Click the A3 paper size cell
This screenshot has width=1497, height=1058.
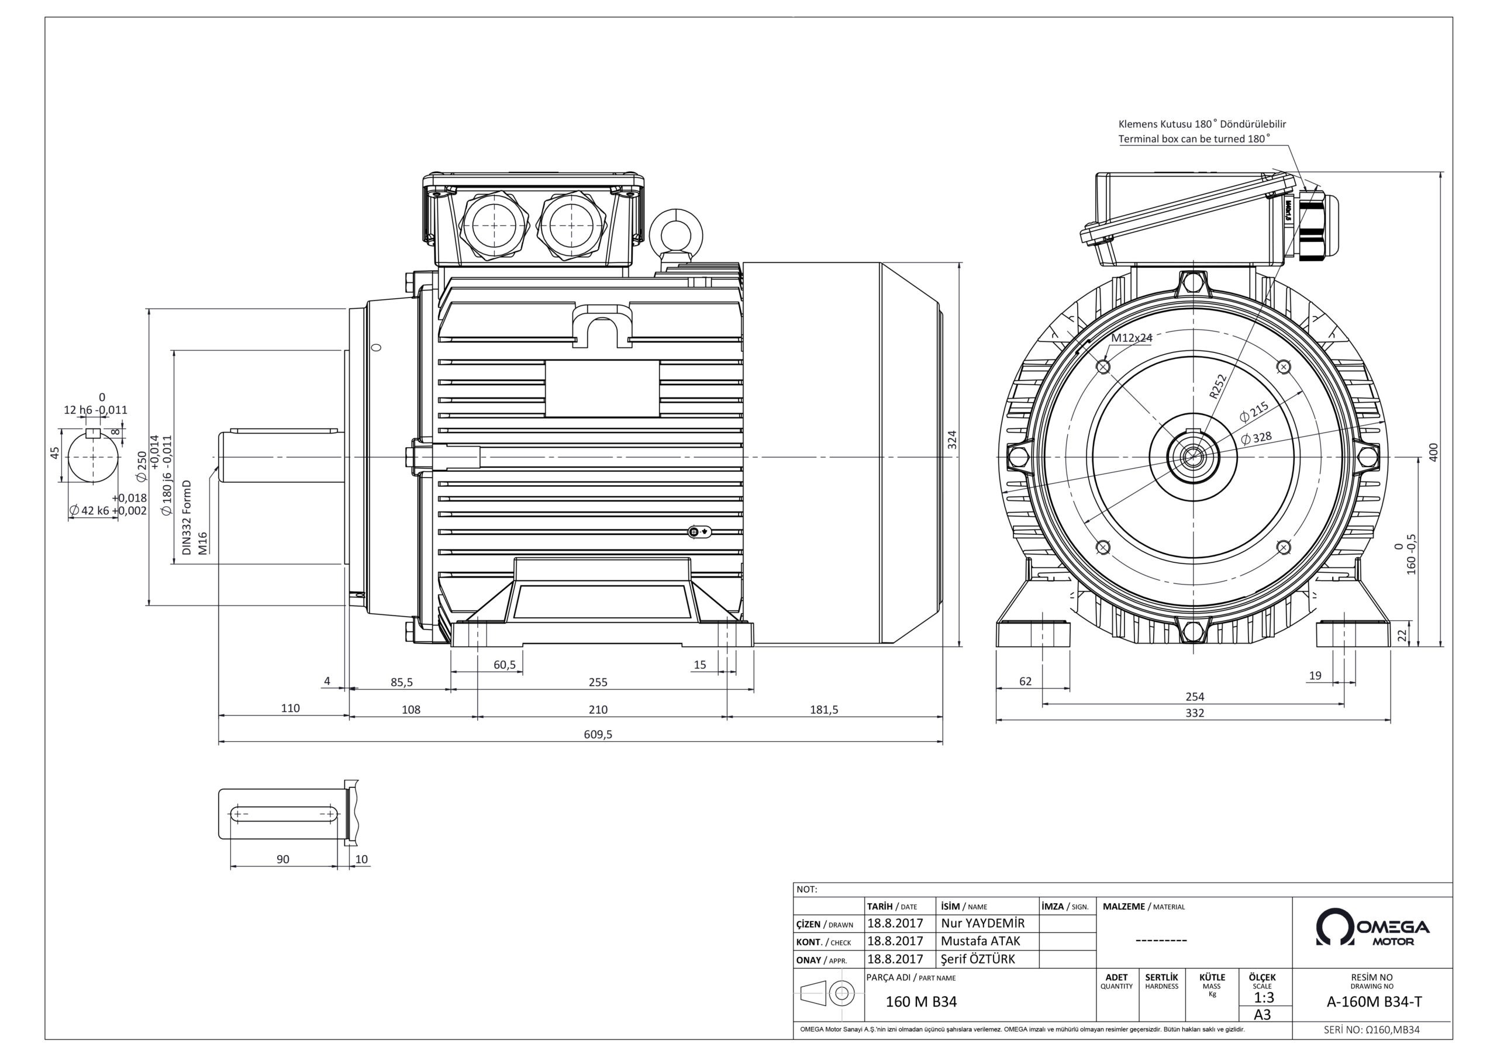click(x=1263, y=1014)
